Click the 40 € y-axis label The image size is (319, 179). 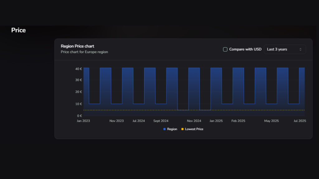tap(79, 69)
